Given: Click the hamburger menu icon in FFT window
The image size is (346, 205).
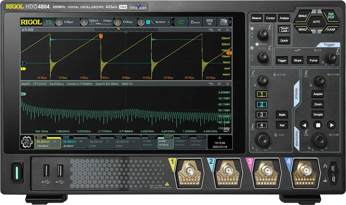Looking at the screenshot, I should coord(219,84).
